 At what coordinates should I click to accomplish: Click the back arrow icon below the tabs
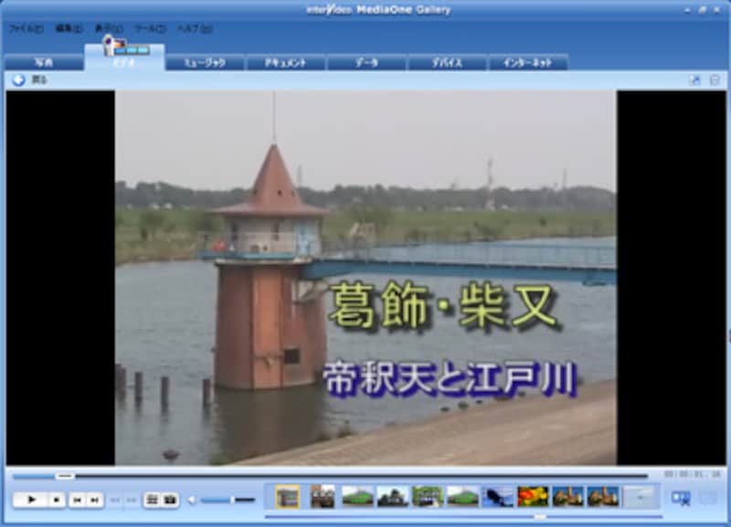tap(18, 80)
